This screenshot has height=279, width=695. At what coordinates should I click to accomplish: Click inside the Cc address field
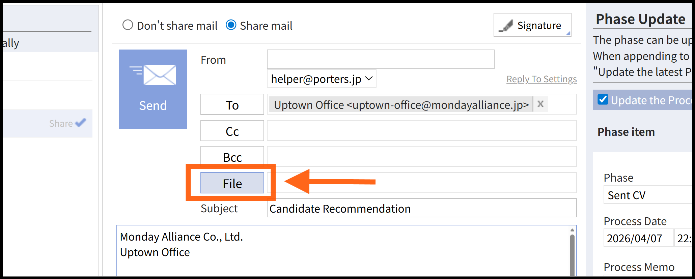click(421, 131)
